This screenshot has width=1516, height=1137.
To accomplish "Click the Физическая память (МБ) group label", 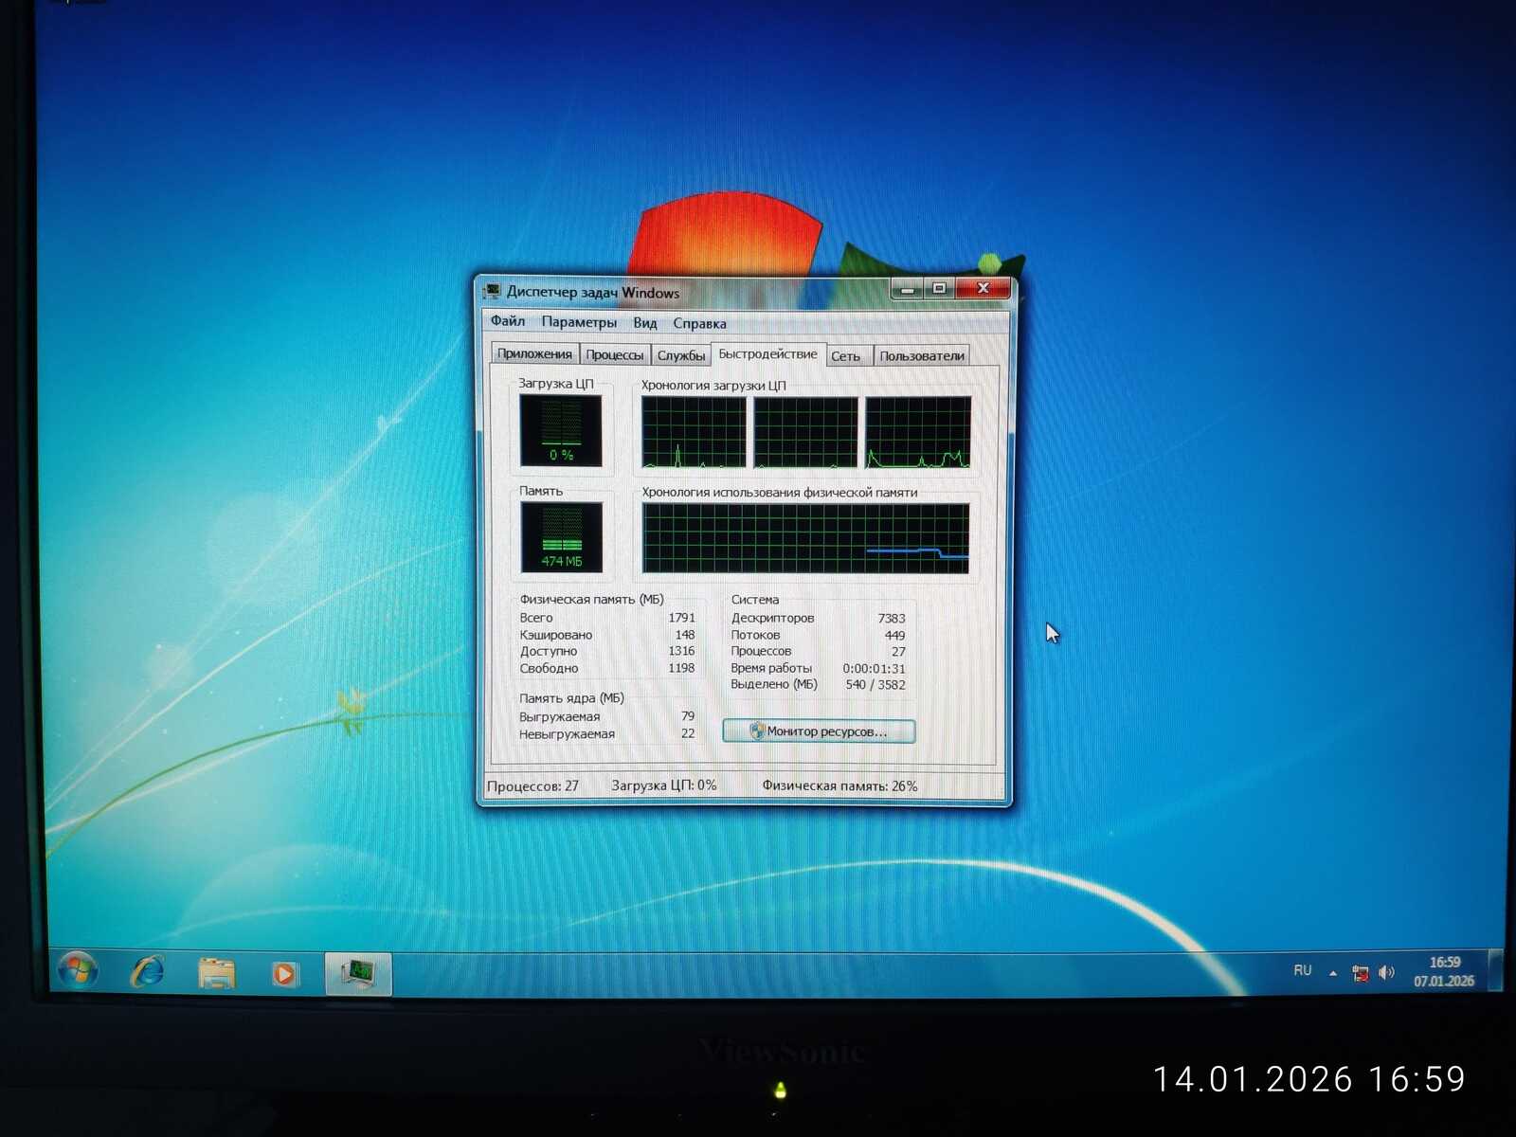I will pos(591,599).
